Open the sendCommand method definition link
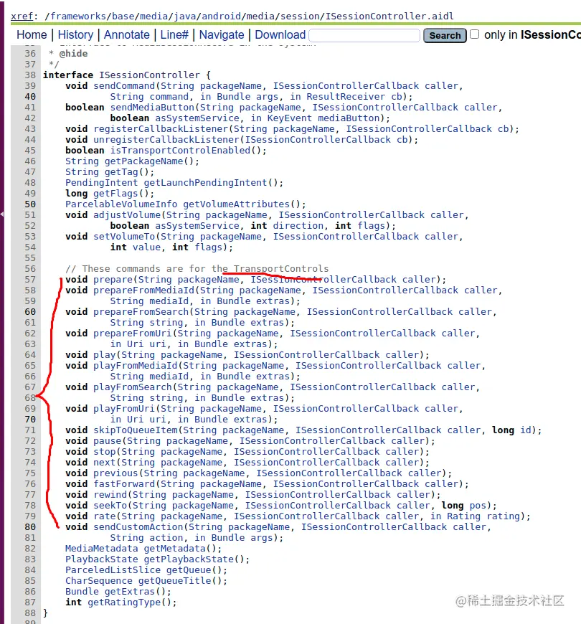Image resolution: width=581 pixels, height=624 pixels. [124, 85]
